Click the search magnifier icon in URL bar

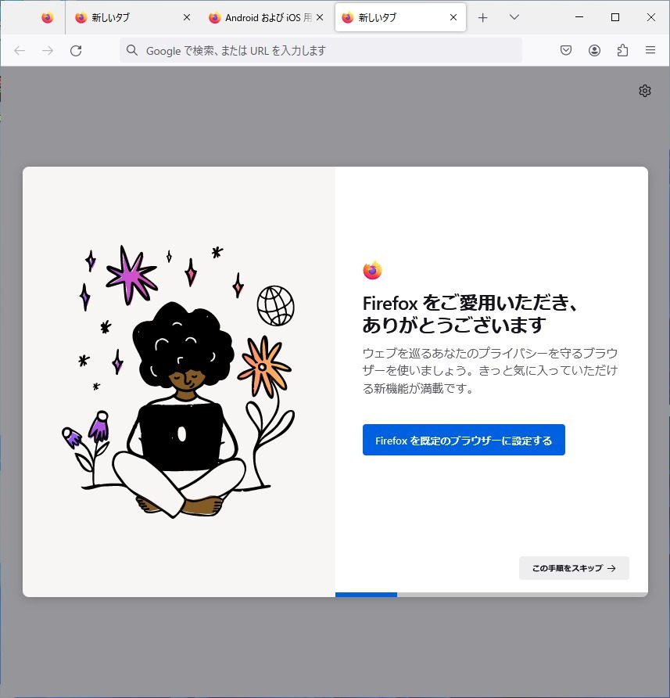click(131, 50)
